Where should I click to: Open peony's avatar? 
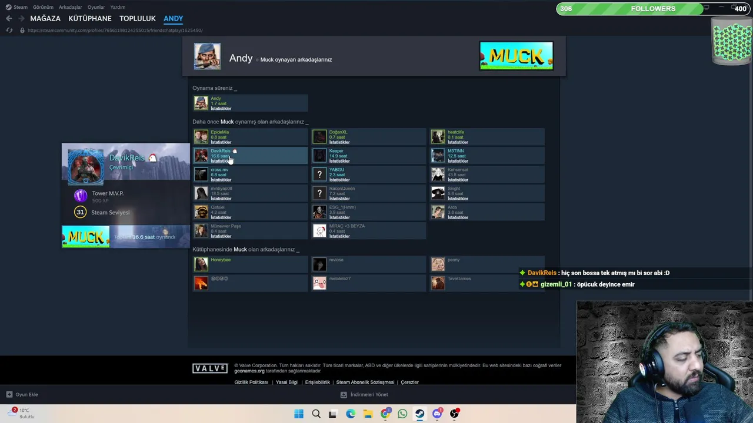[x=438, y=264]
